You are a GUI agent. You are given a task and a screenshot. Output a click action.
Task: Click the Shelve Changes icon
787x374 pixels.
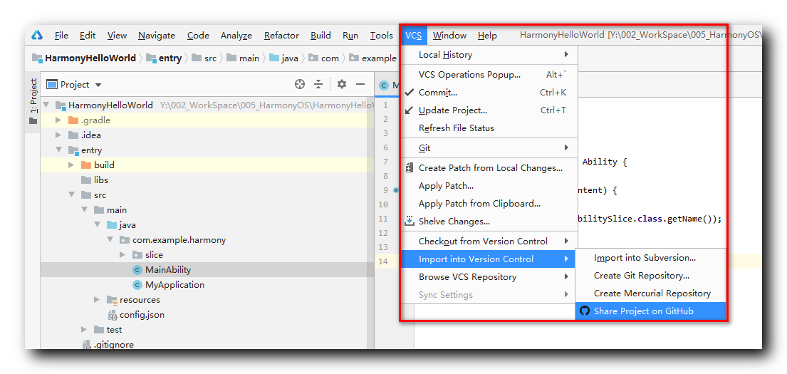(x=410, y=221)
